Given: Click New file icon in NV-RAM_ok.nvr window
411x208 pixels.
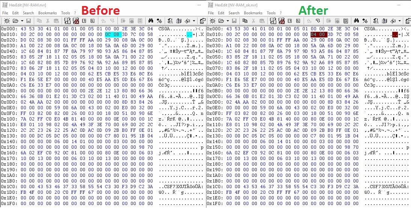Looking at the screenshot, I should 212,21.
